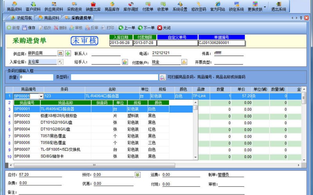Click the barcode search magnifier icon
The height and width of the screenshot is (195, 313).
pyautogui.click(x=162, y=77)
